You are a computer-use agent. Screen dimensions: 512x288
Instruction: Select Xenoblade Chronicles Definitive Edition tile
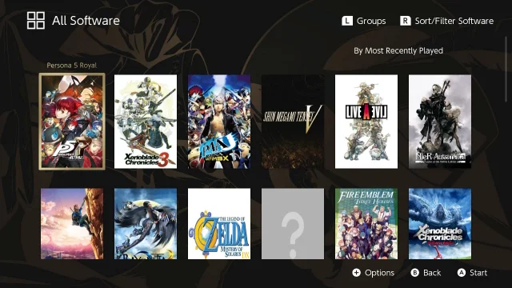(440, 224)
